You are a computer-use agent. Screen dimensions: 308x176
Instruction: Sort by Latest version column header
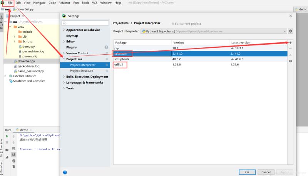point(258,43)
